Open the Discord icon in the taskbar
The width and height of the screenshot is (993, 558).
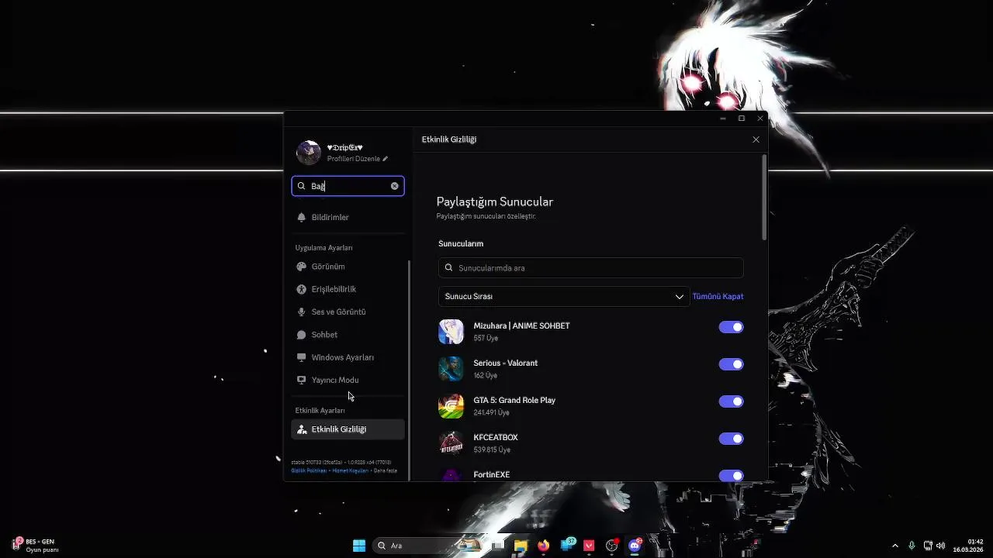635,546
